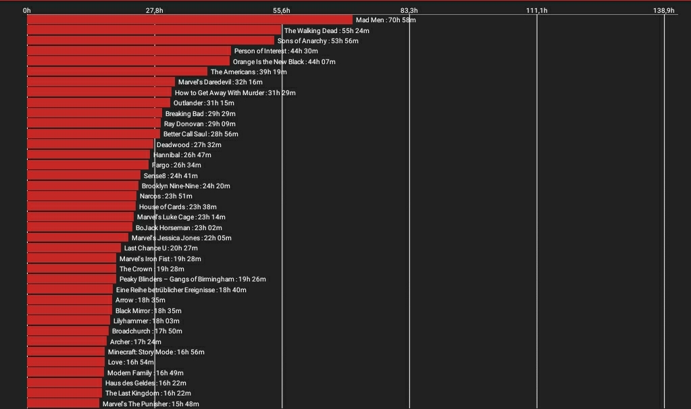Screen dimensions: 691x409
Task: Click 'Lilyhammer : 18h 03m' label
Action: tap(147, 321)
